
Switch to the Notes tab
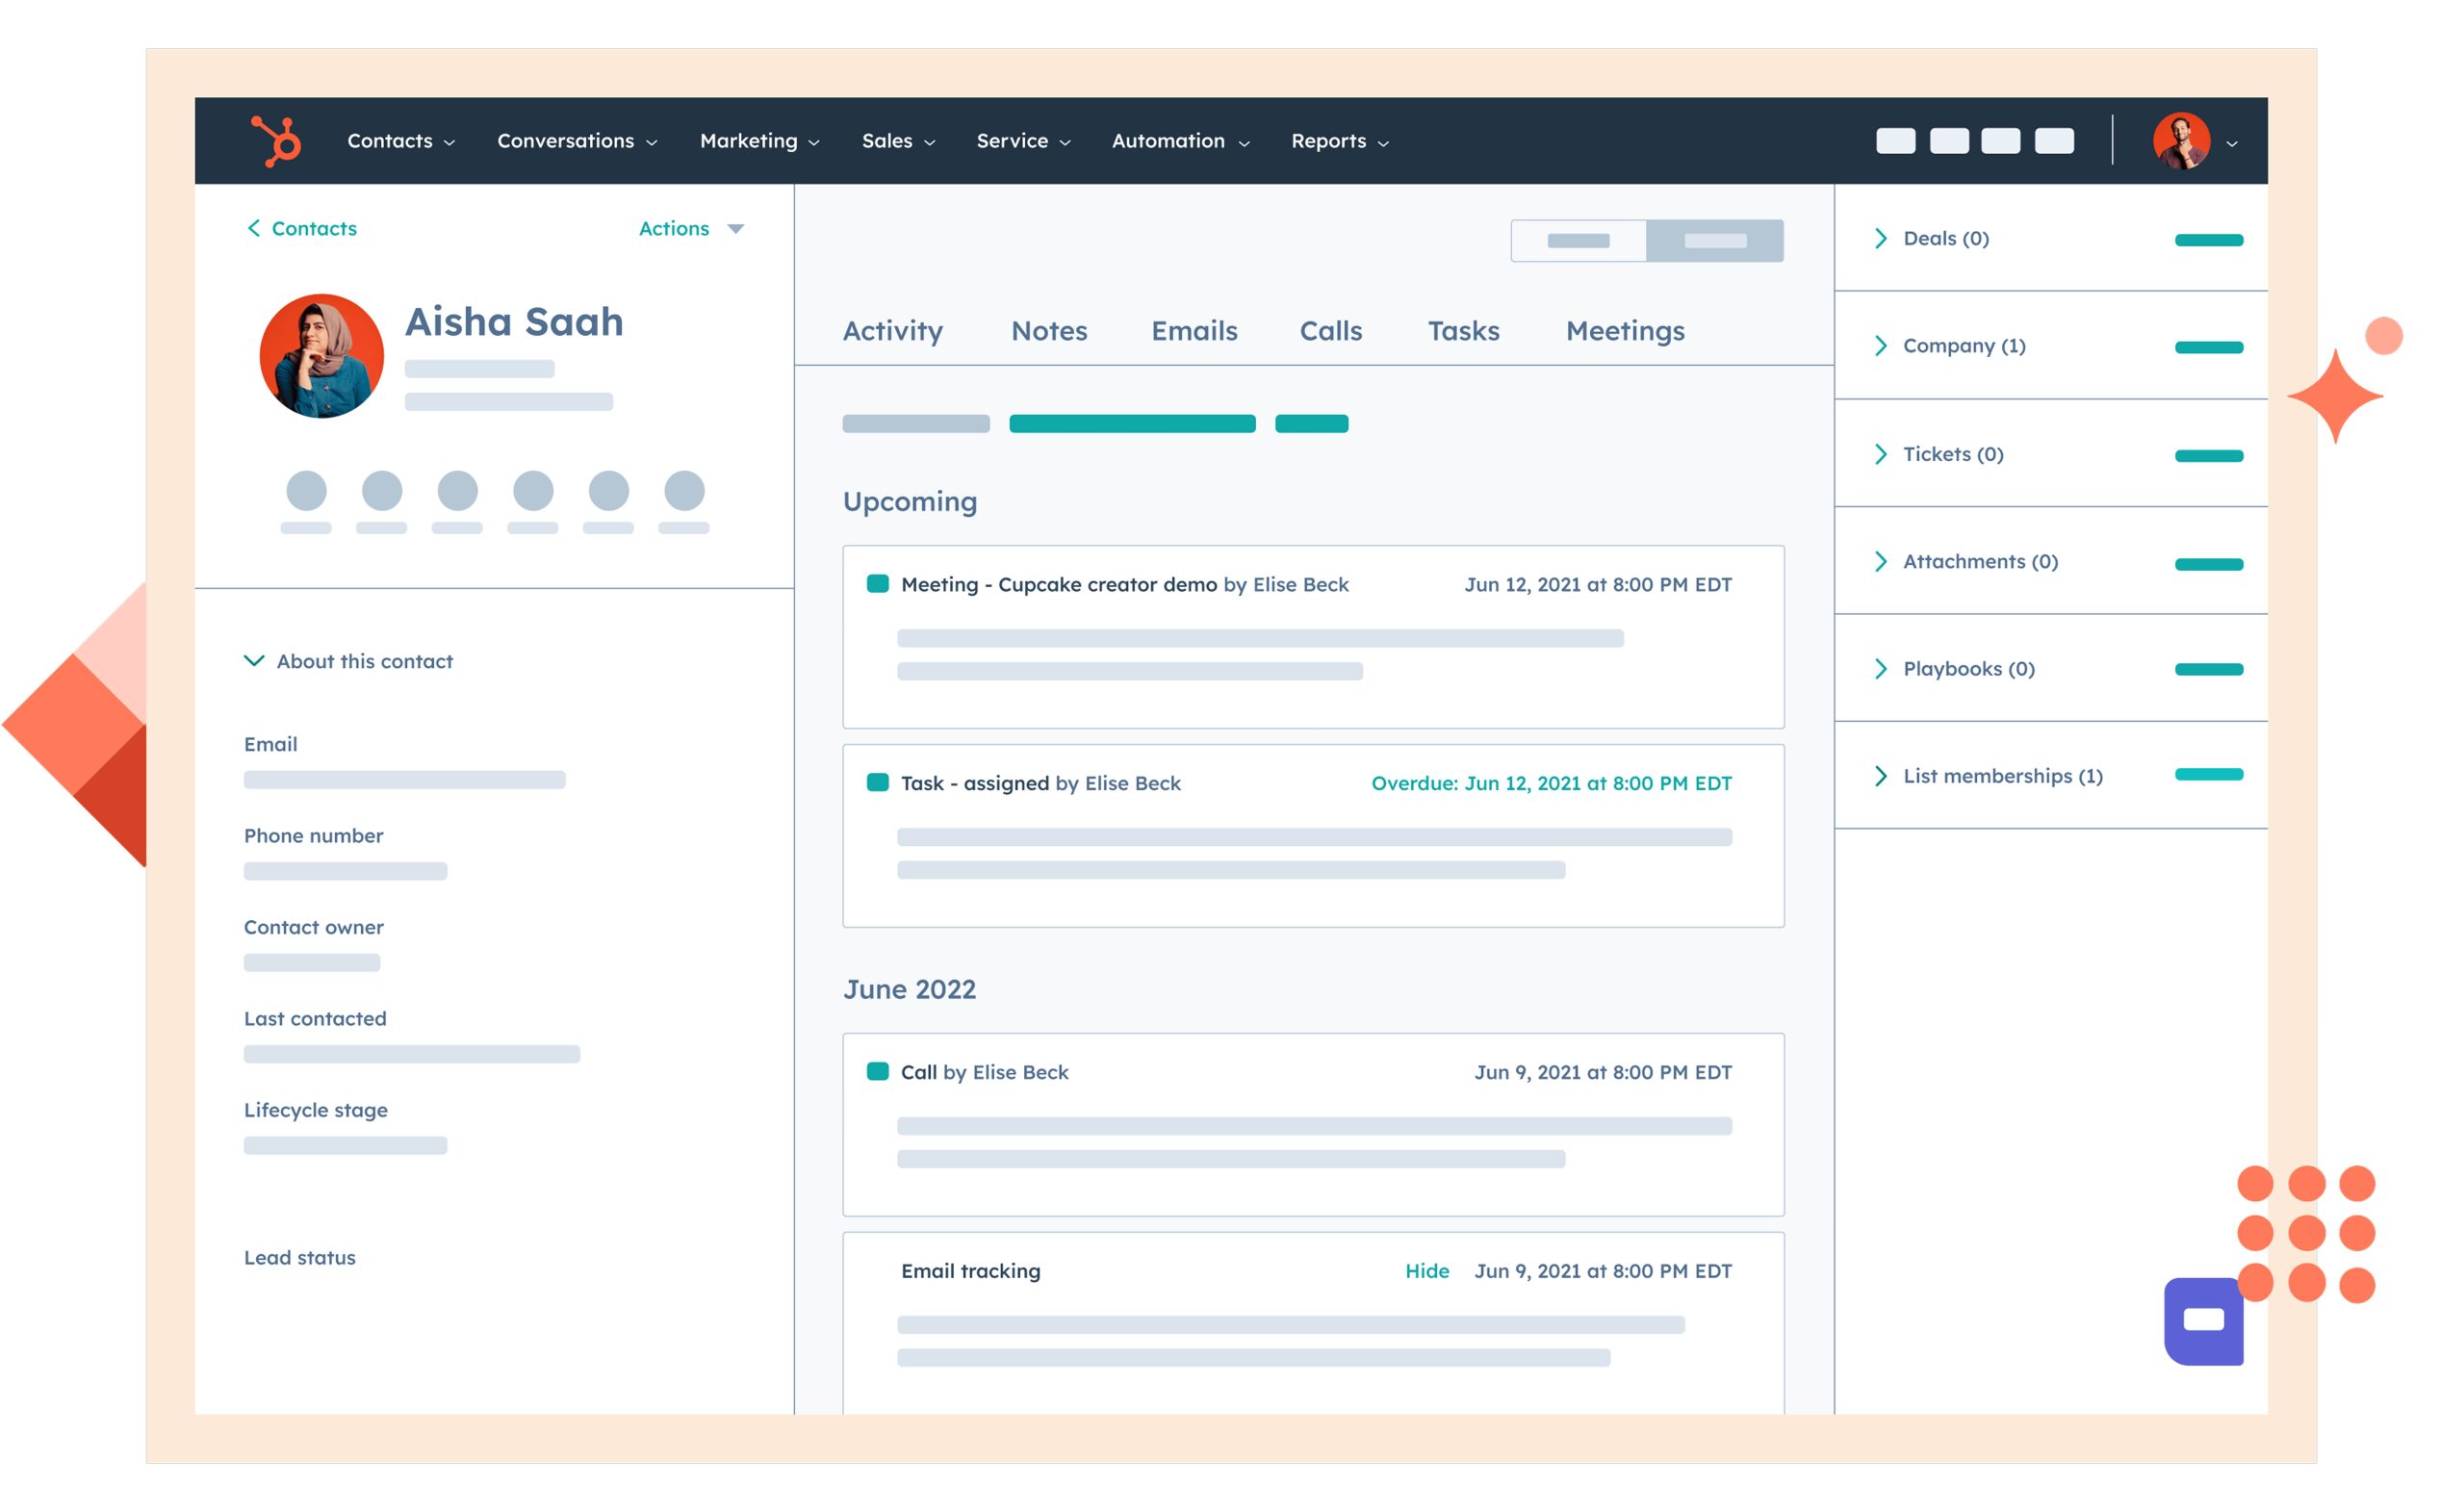pyautogui.click(x=1048, y=331)
